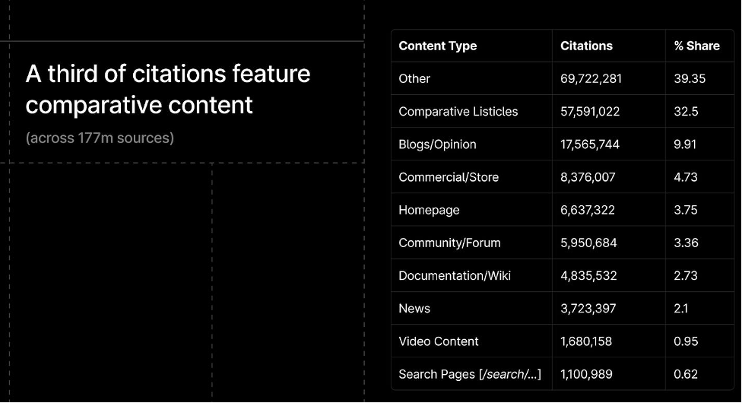
Task: Click the 1,100,989 citations value
Action: coord(586,374)
